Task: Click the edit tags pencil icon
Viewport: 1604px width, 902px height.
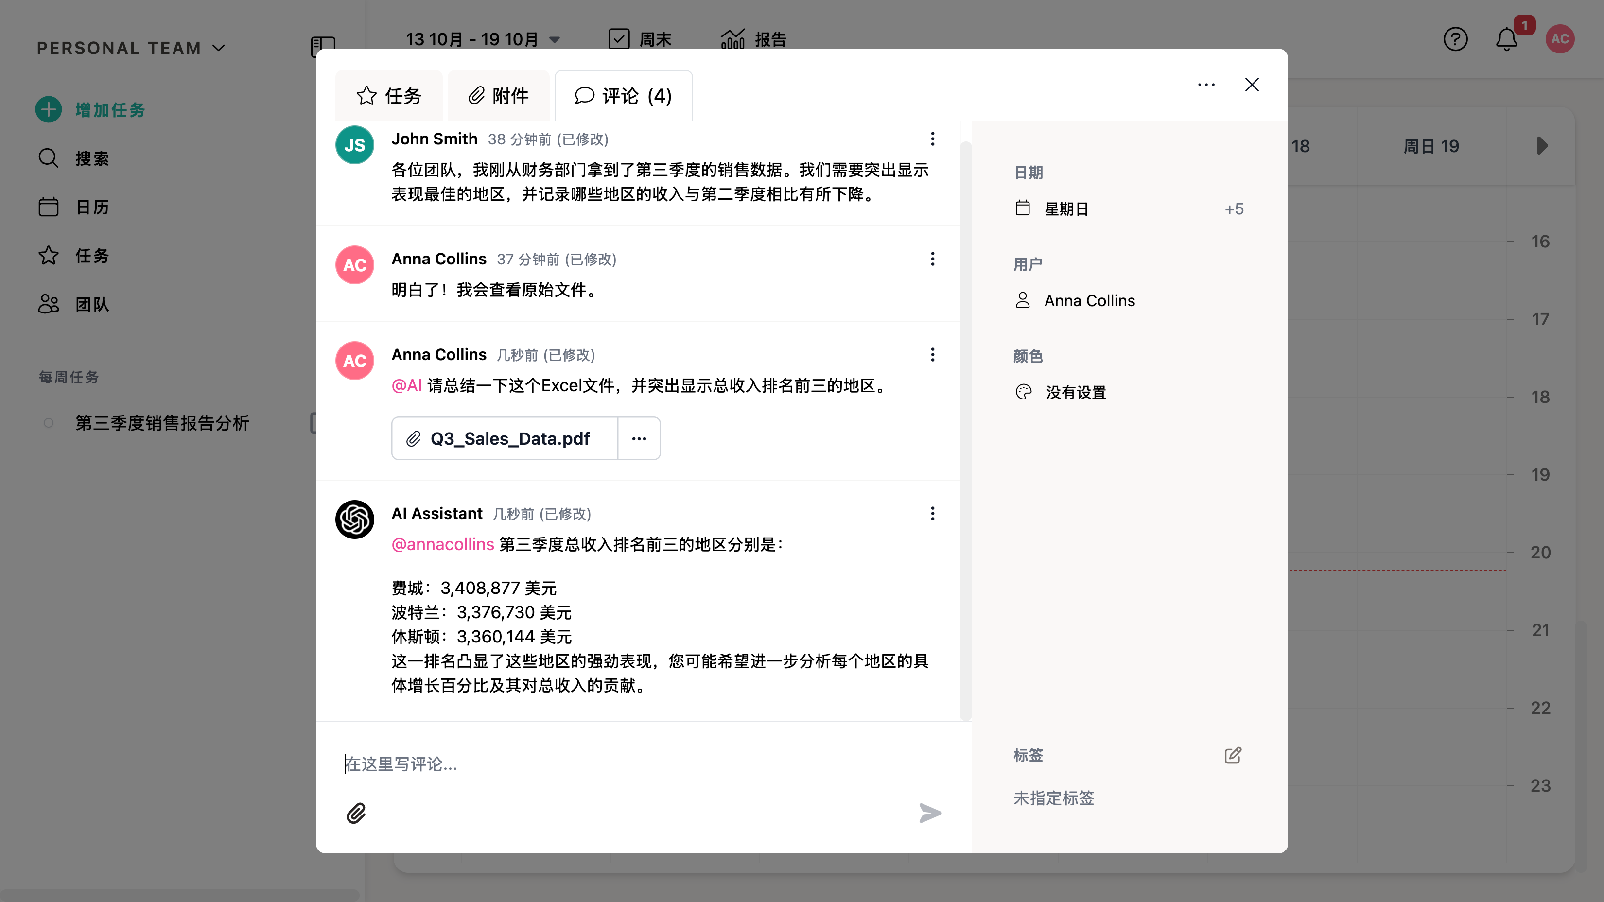Action: [x=1233, y=755]
